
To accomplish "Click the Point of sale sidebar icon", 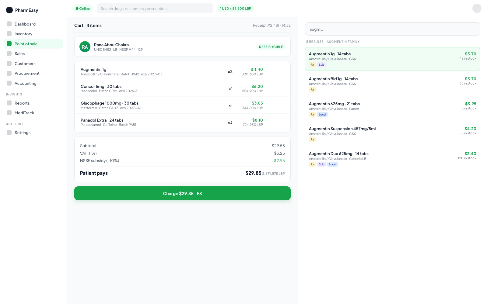I will [x=9, y=44].
